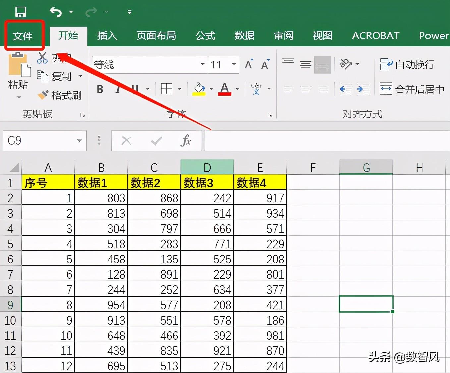Click the Name Box showing G9

pyautogui.click(x=40, y=140)
